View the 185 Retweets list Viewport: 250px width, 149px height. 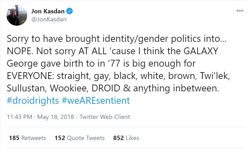(27, 138)
